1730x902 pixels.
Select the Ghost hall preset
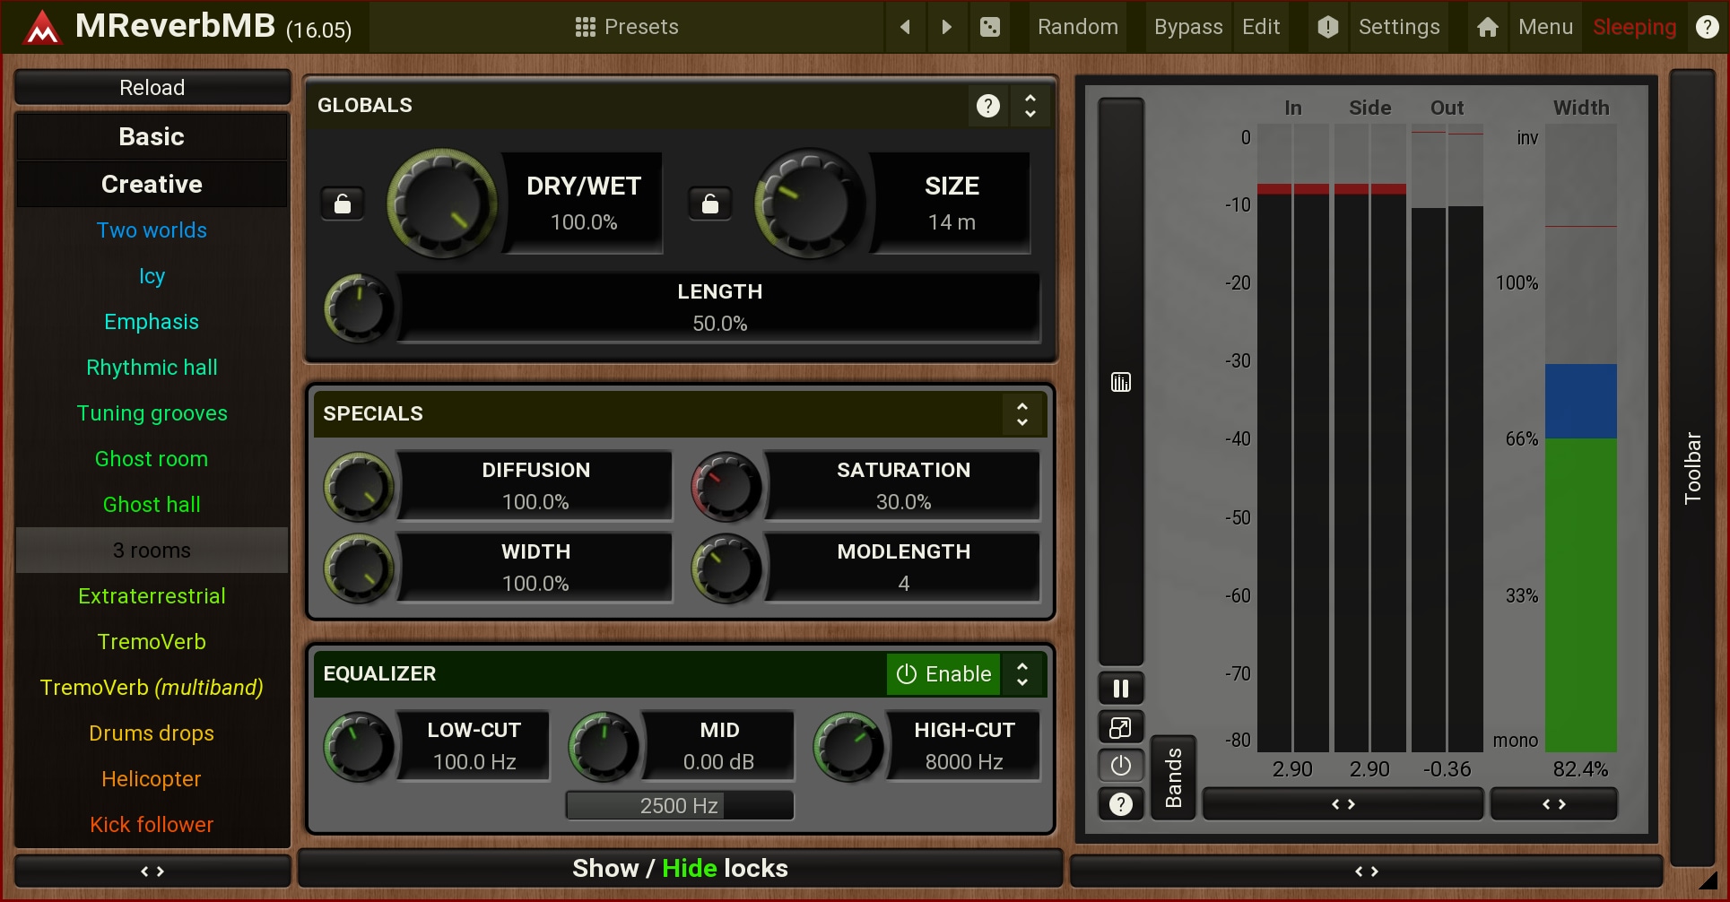[x=152, y=505]
